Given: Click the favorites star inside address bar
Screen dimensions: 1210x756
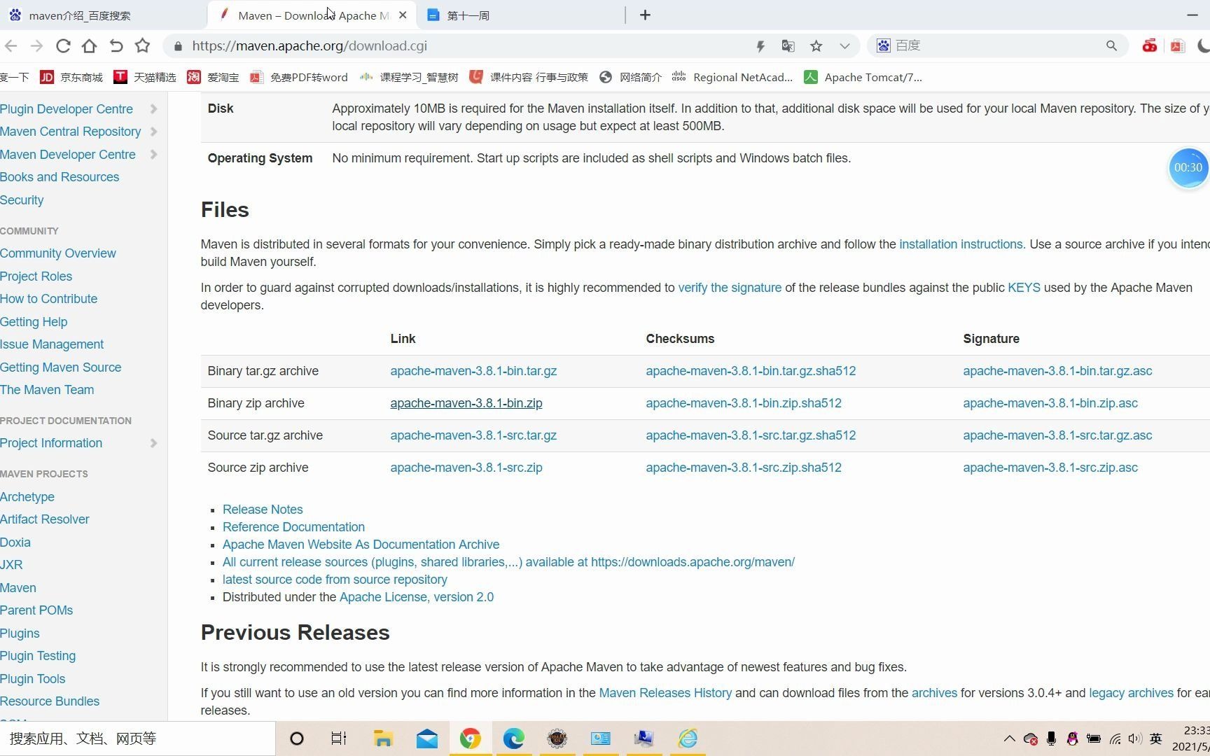Looking at the screenshot, I should (x=816, y=46).
